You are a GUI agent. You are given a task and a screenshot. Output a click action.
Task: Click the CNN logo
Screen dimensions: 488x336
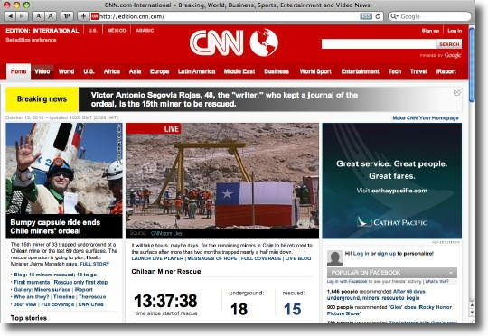tap(217, 43)
